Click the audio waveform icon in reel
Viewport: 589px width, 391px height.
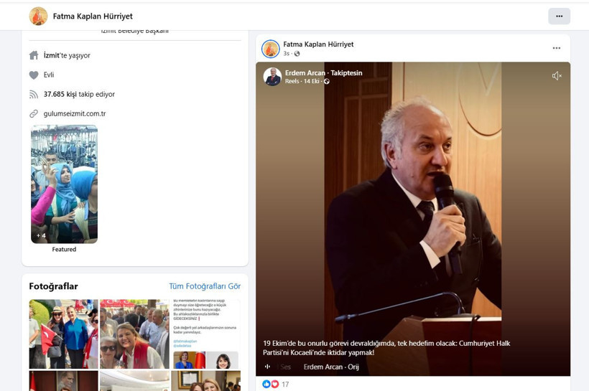tap(267, 367)
